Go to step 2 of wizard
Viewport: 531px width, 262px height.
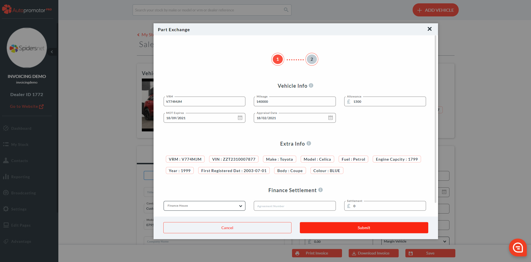tap(312, 59)
